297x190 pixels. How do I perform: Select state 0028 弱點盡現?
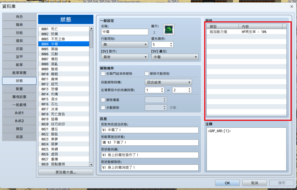coord(64,164)
